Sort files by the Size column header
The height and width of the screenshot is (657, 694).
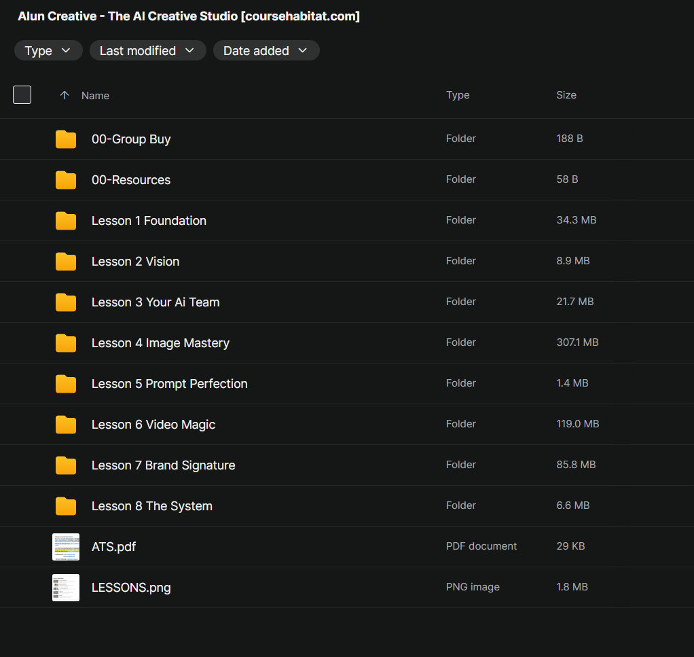566,95
